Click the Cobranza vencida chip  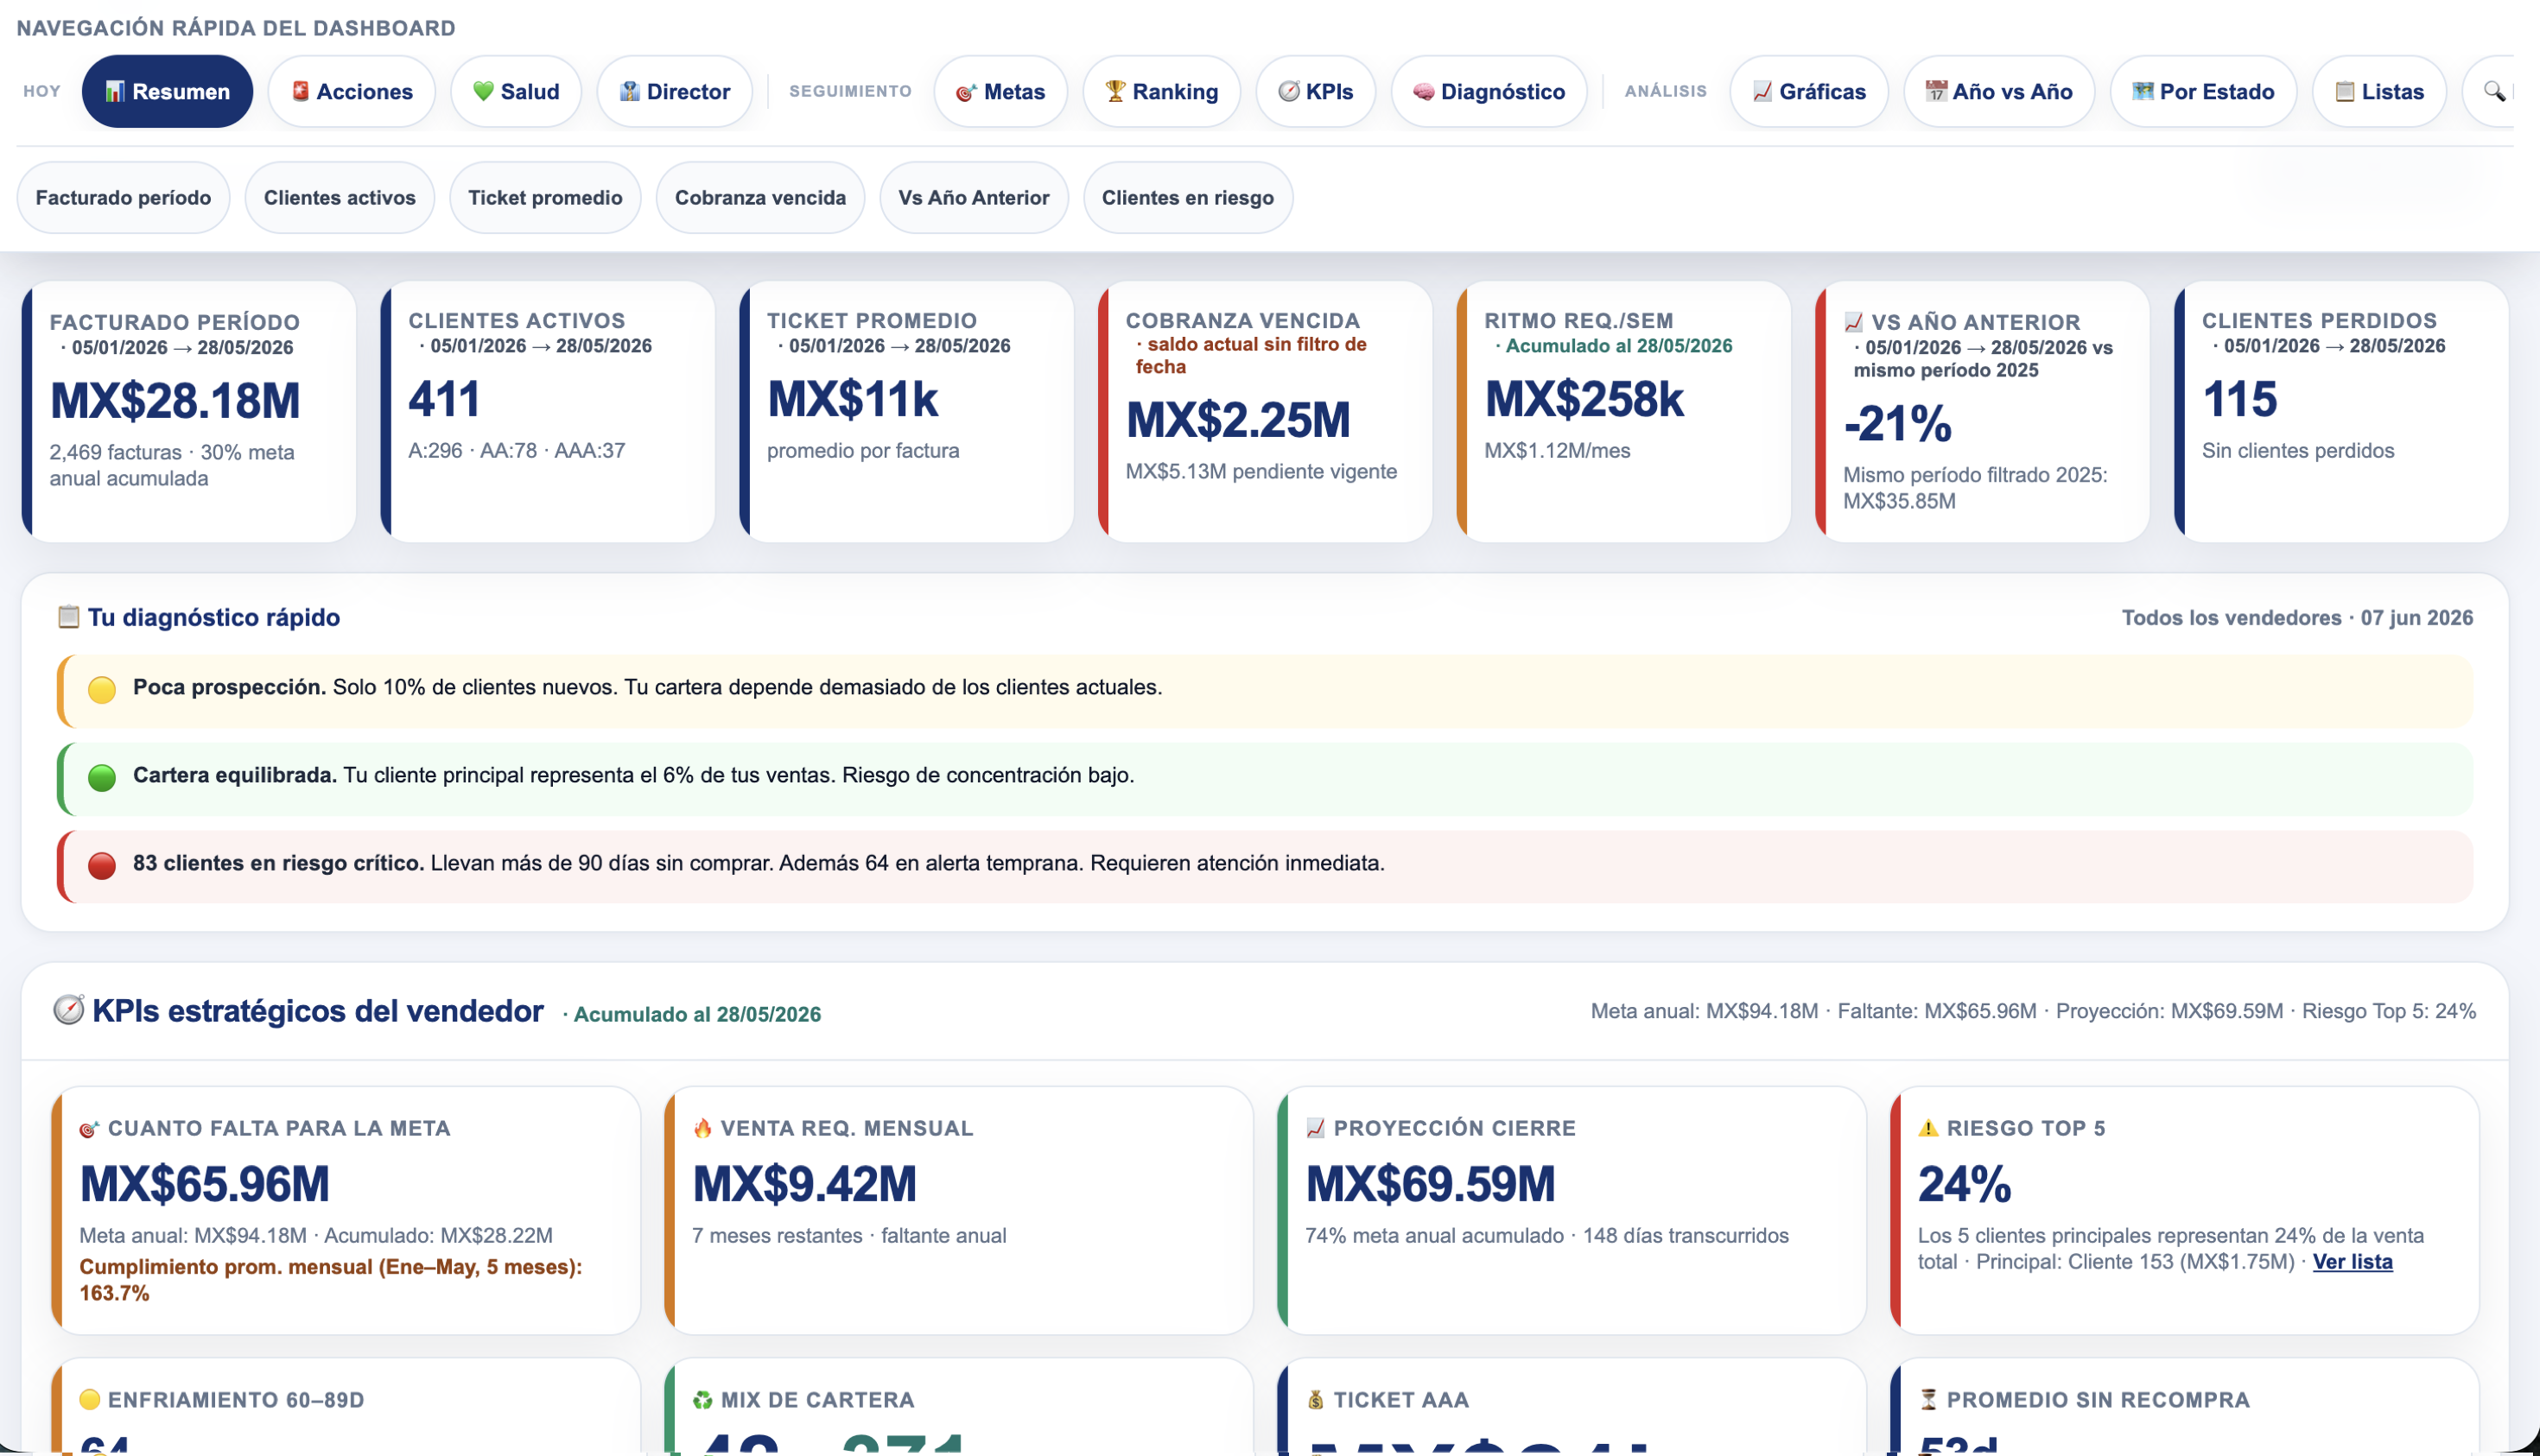coord(760,197)
